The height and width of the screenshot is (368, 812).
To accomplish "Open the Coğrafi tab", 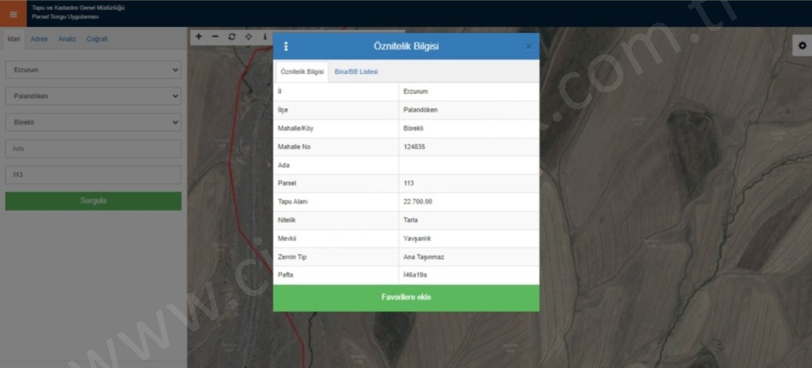I will pos(96,39).
